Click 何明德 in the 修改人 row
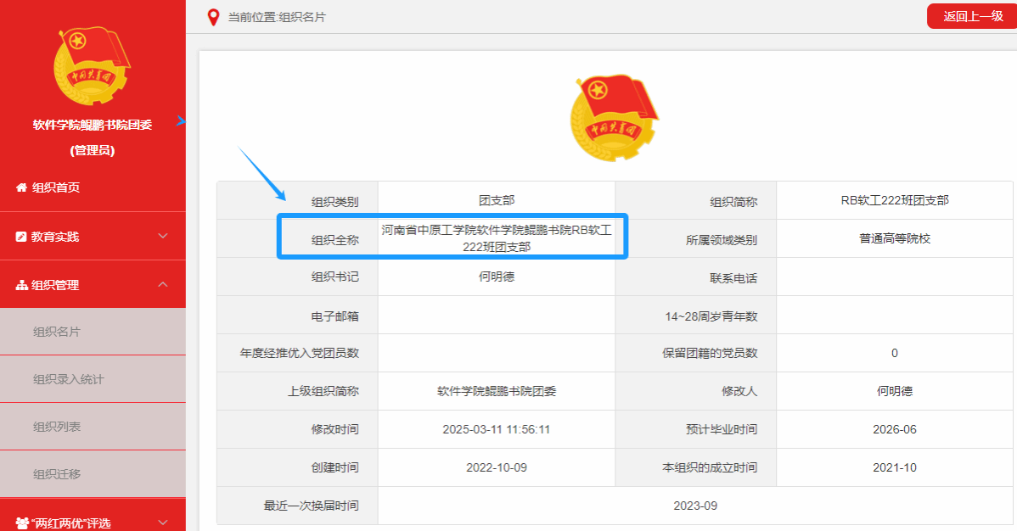 pos(895,391)
